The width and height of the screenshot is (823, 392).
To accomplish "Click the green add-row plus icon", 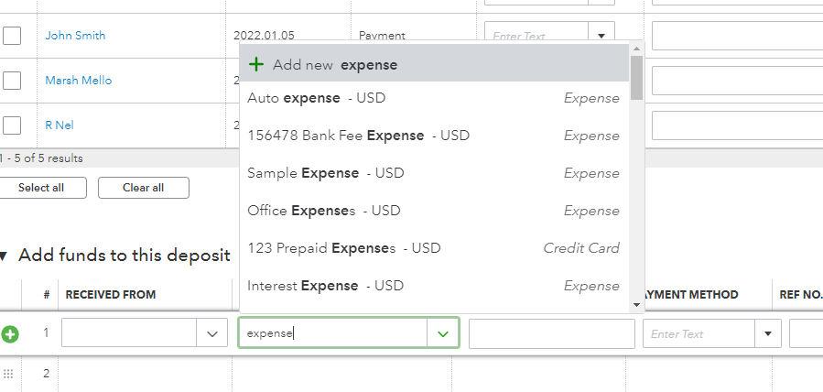I will click(x=9, y=333).
